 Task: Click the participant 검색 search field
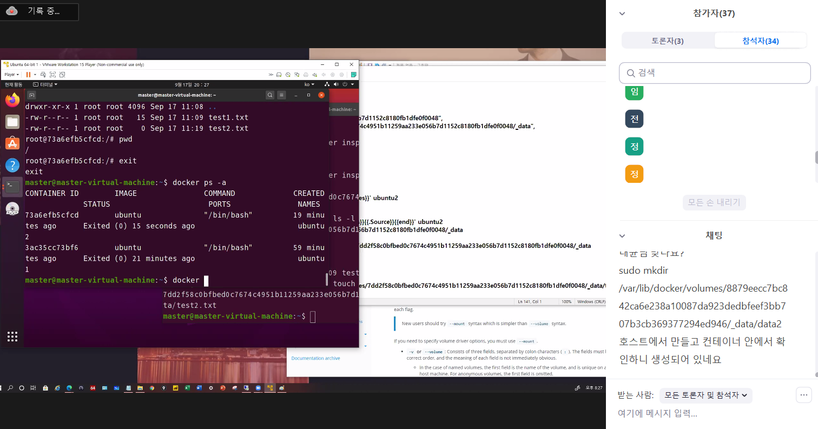(x=715, y=72)
